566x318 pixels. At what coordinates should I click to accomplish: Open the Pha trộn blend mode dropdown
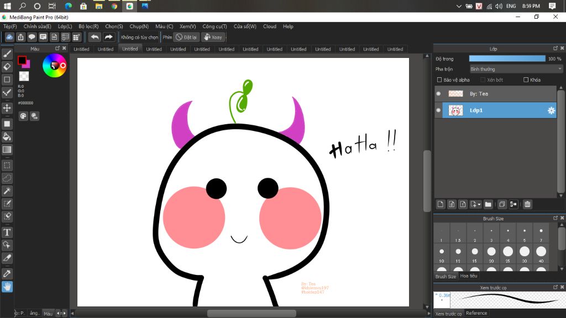coord(516,69)
